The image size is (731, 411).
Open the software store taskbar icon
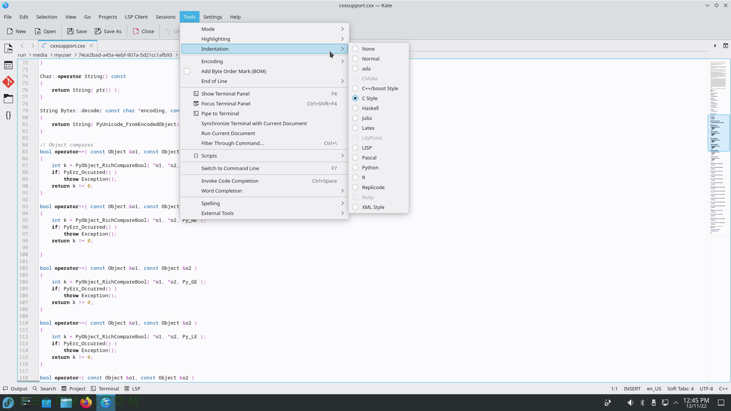click(46, 402)
